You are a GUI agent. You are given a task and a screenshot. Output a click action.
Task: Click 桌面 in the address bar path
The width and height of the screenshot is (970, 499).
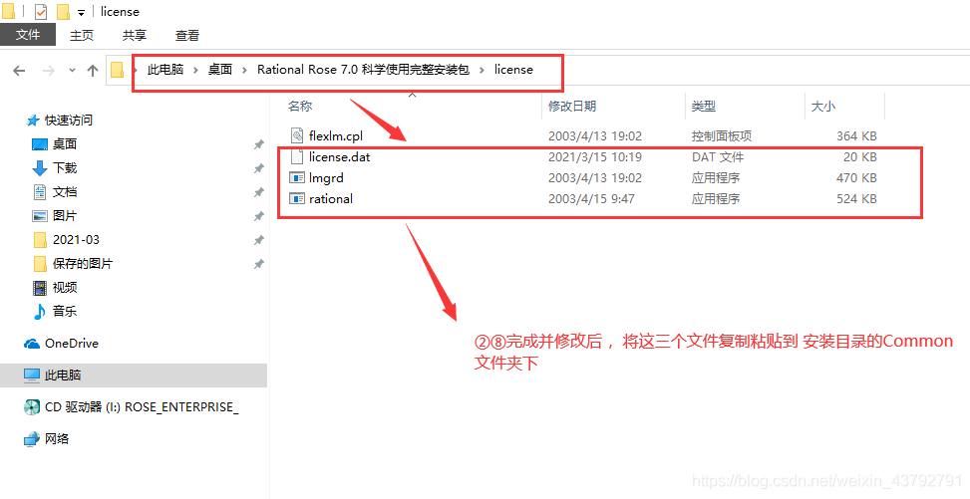(x=220, y=70)
